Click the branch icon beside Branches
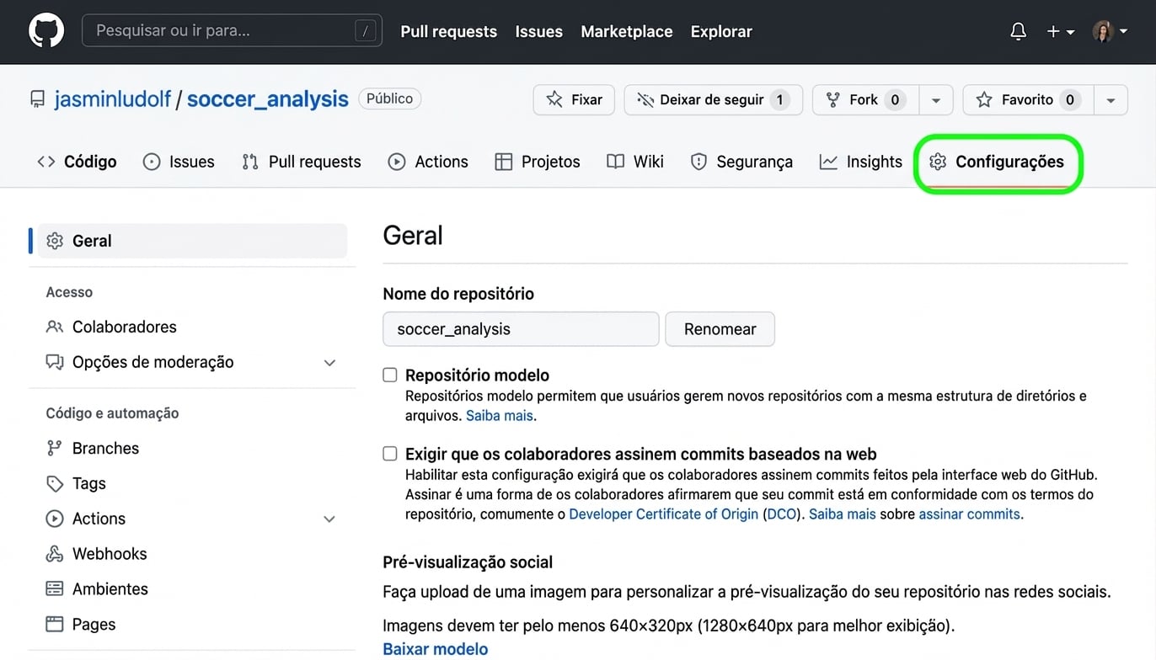 [x=55, y=448]
